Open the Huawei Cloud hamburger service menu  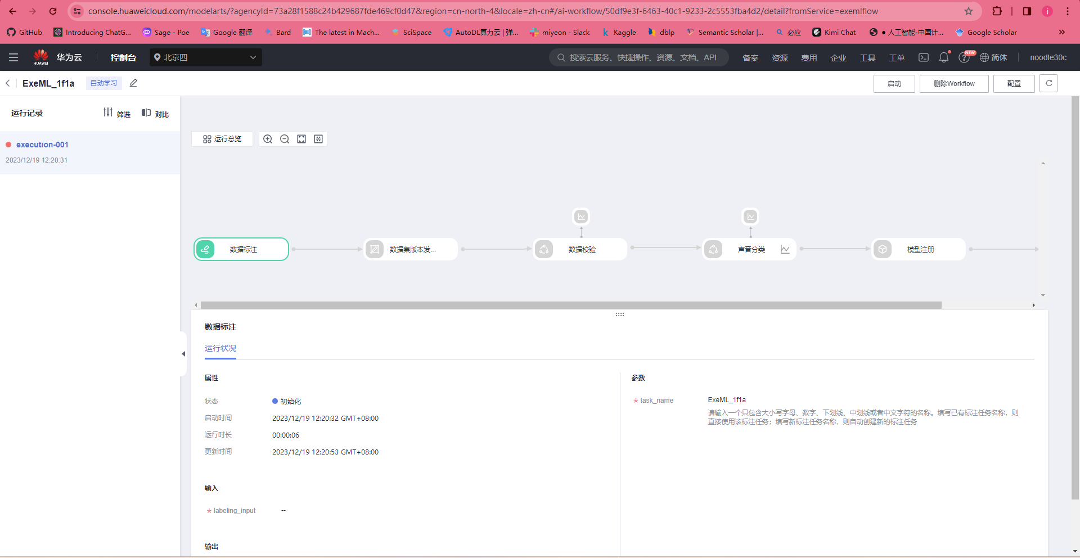[x=13, y=57]
